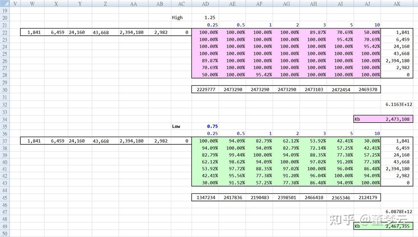418x237 pixels.
Task: Click cell AJ22 showing 50.00%
Action: tap(367, 32)
